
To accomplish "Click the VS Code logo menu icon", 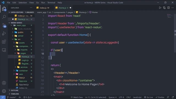I will 3,2.
